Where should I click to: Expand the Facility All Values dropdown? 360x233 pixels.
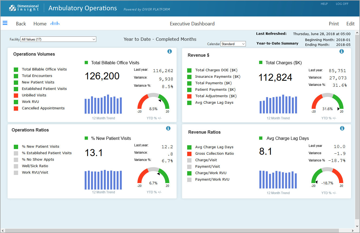click(x=58, y=39)
